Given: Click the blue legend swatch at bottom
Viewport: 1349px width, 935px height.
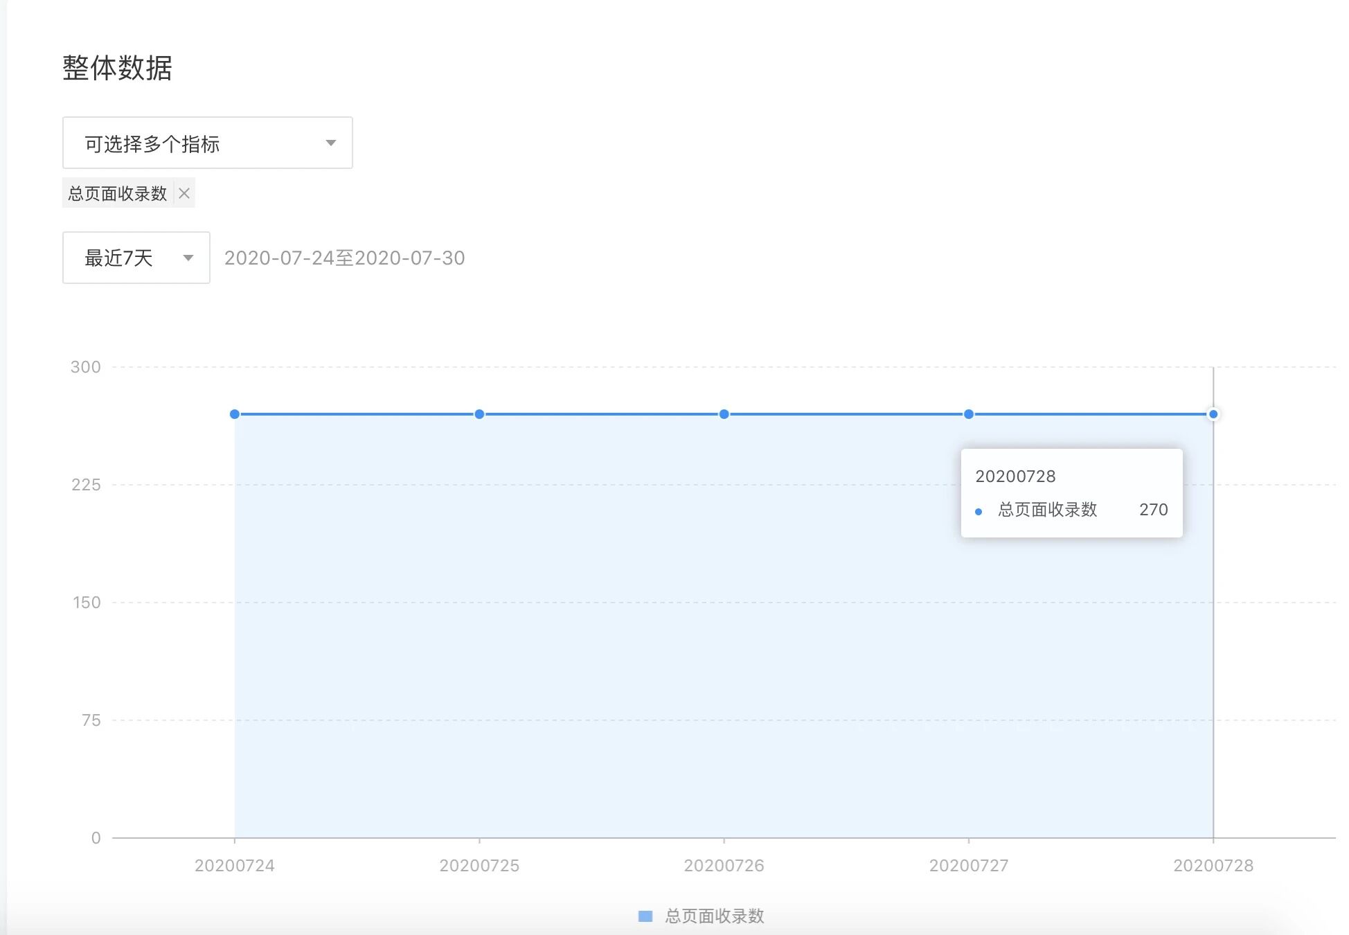Looking at the screenshot, I should (645, 916).
